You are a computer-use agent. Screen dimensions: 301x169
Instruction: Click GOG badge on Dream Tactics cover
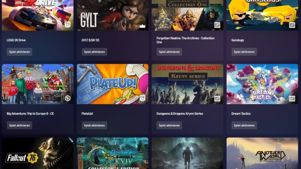[x=292, y=98]
